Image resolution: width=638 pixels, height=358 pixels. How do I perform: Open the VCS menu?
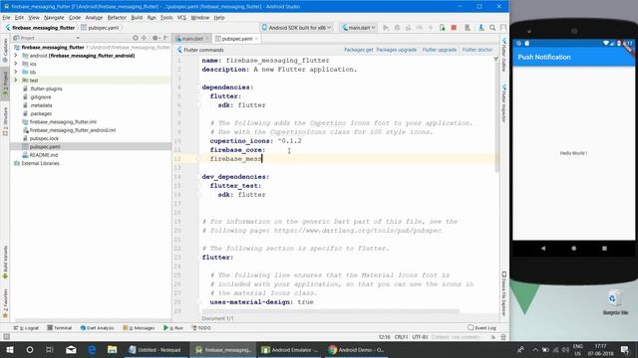coord(181,18)
